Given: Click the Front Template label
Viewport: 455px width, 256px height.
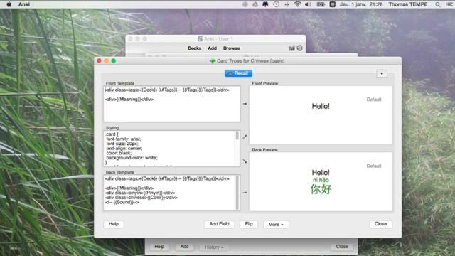Looking at the screenshot, I should [x=120, y=83].
